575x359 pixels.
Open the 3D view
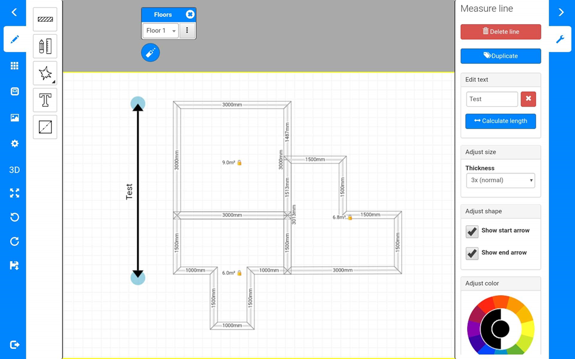15,170
